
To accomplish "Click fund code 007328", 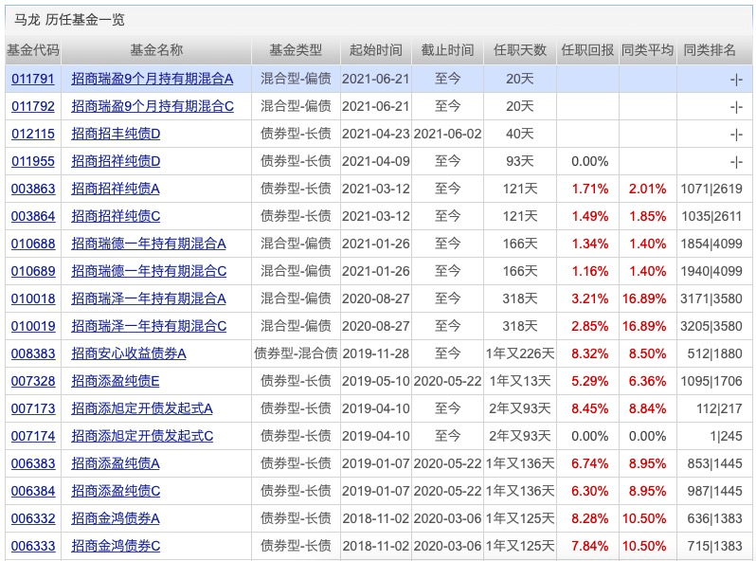I will coord(32,381).
